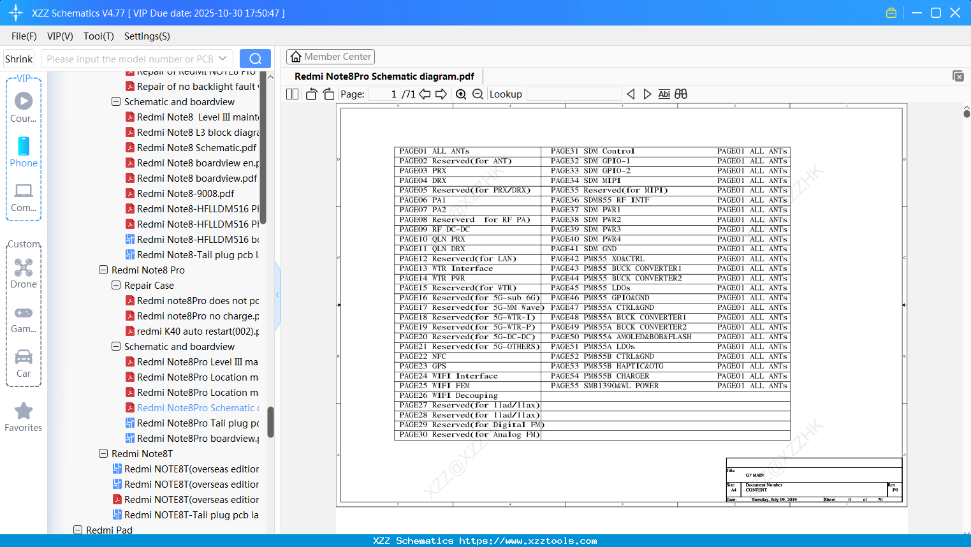Toggle the Abi whole-word match option
This screenshot has height=547, width=971.
(664, 94)
